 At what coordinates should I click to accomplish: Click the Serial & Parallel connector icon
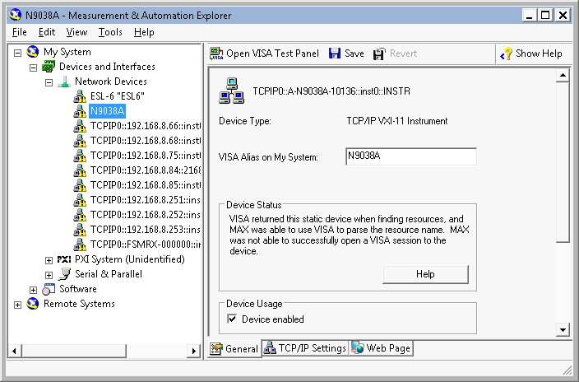pyautogui.click(x=65, y=274)
